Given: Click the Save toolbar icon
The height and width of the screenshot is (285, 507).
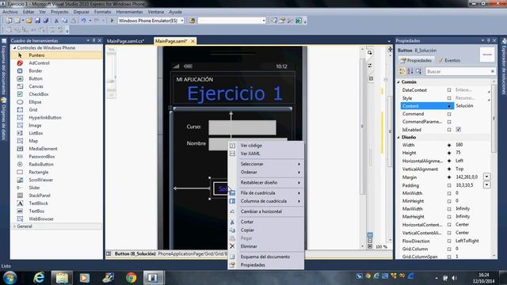Looking at the screenshot, I should [x=38, y=21].
